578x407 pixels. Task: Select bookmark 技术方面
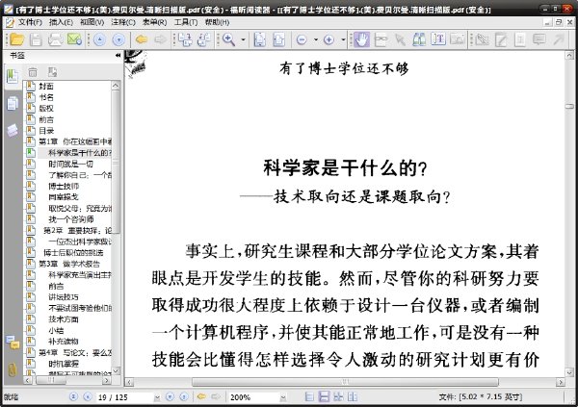point(64,319)
